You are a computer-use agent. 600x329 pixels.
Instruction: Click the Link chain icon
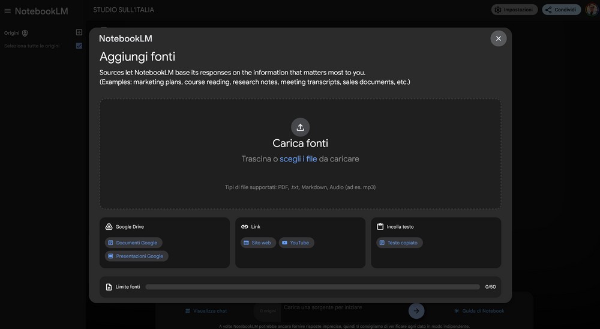[244, 227]
